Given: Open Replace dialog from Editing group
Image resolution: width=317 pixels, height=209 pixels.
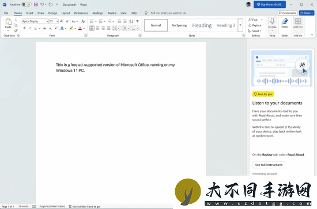Looking at the screenshot, I should (x=255, y=25).
